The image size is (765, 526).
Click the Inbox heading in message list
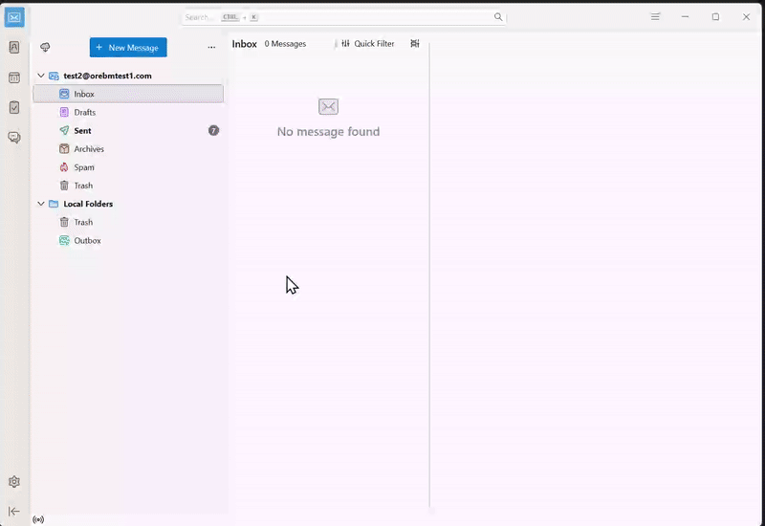click(245, 44)
